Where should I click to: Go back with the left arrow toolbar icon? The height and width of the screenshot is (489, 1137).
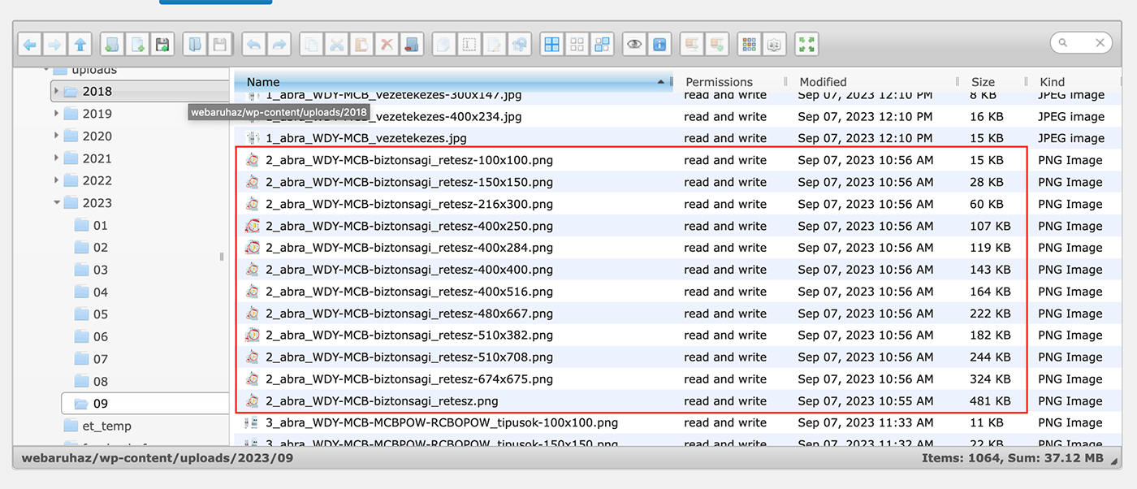[30, 45]
